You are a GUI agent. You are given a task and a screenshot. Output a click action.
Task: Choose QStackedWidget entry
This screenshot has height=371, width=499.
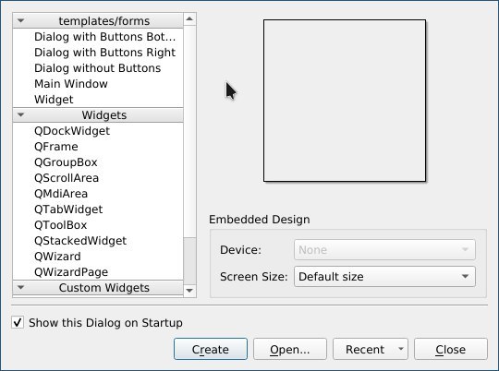(98, 240)
